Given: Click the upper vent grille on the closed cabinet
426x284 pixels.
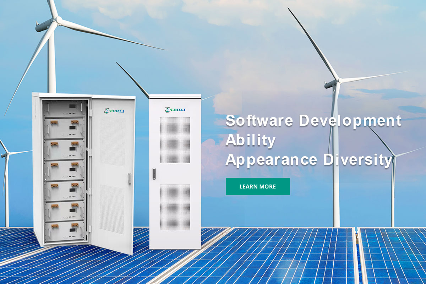Looking at the screenshot, I should pos(175,140).
